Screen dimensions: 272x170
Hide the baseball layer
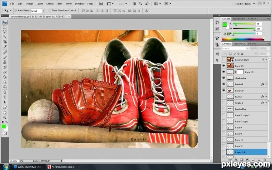pyautogui.click(x=223, y=84)
